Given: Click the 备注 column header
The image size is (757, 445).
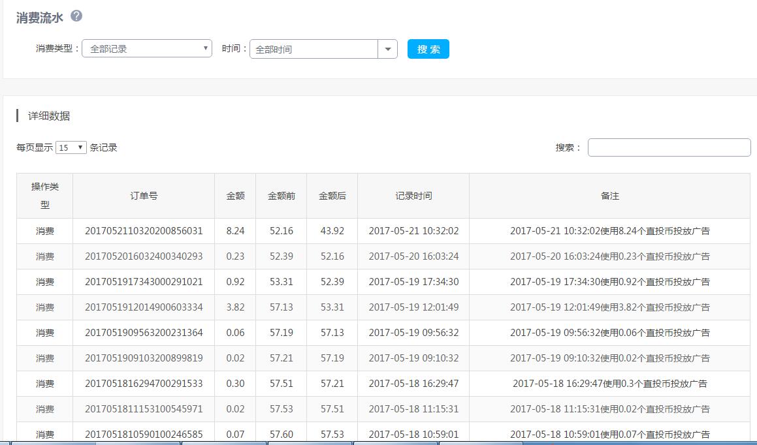Looking at the screenshot, I should click(x=610, y=196).
